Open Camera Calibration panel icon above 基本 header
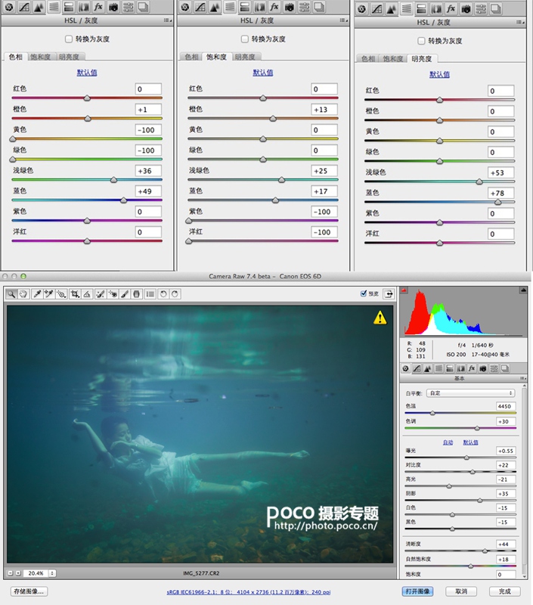Viewport: 533px width, 605px height. point(482,368)
